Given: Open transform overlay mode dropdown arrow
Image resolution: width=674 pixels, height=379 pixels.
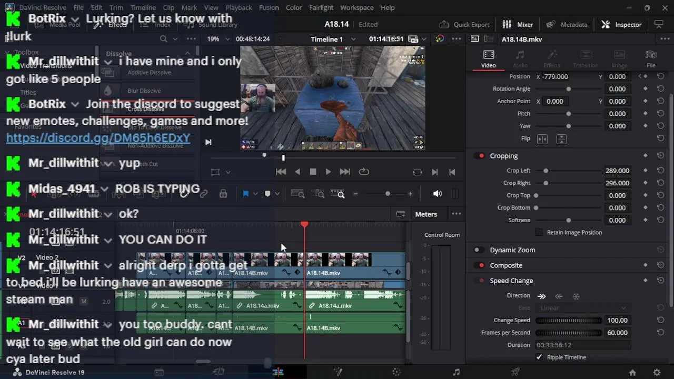Looking at the screenshot, I should coord(228,172).
